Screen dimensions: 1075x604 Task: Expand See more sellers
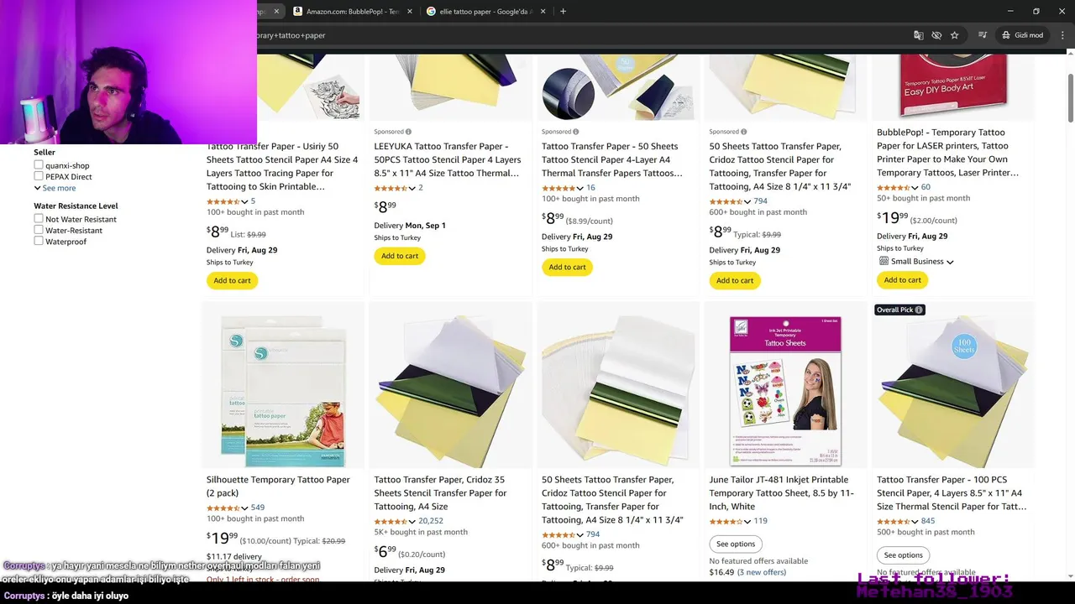click(x=55, y=188)
